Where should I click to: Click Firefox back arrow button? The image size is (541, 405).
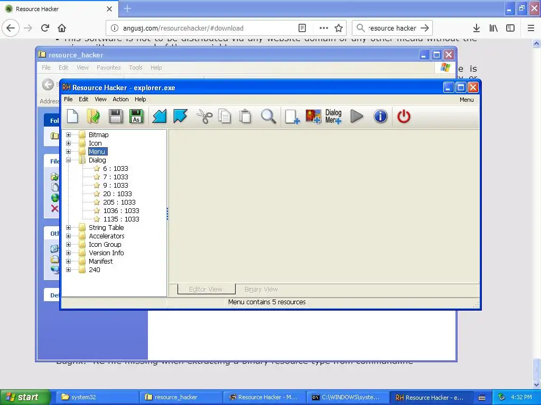click(11, 28)
